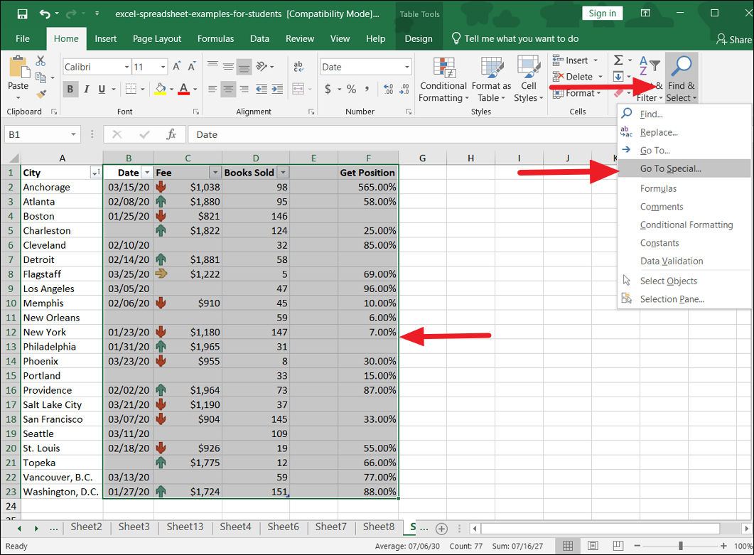Click the Share button
The height and width of the screenshot is (555, 754).
[734, 39]
